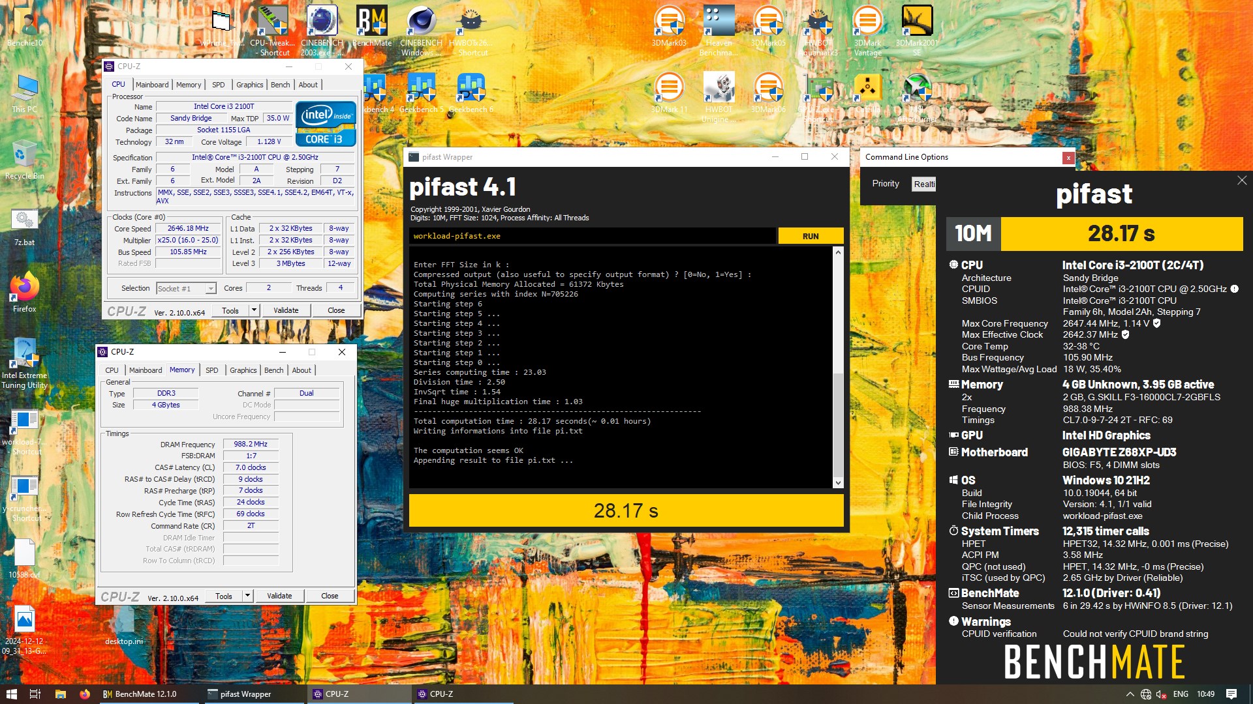The height and width of the screenshot is (704, 1253).
Task: Launch 3DMark06 desktop icon
Action: click(x=768, y=93)
